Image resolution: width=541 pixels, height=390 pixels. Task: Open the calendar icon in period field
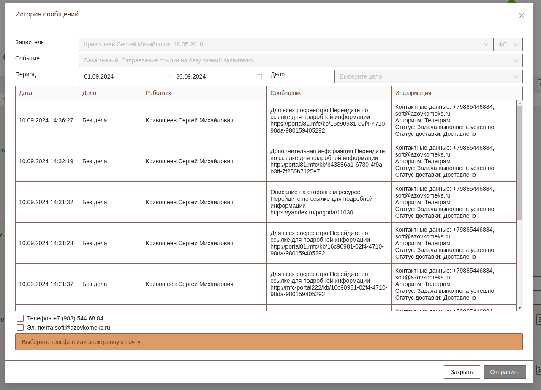pos(259,76)
